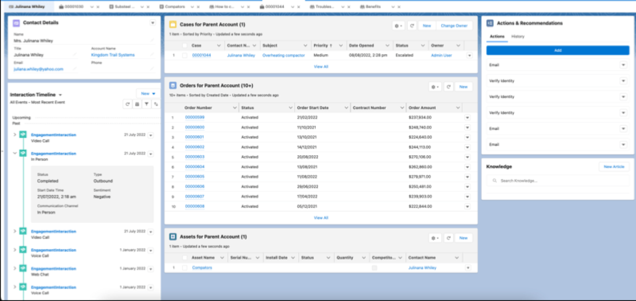This screenshot has height=301, width=636.
Task: Click the Orders for Parent Account icon
Action: click(173, 86)
